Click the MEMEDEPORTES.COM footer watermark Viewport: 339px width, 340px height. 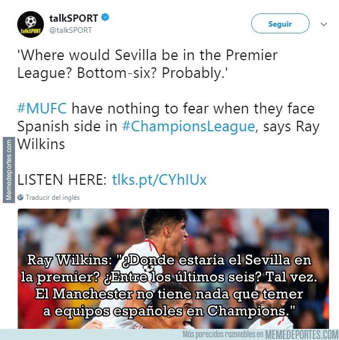[302, 334]
